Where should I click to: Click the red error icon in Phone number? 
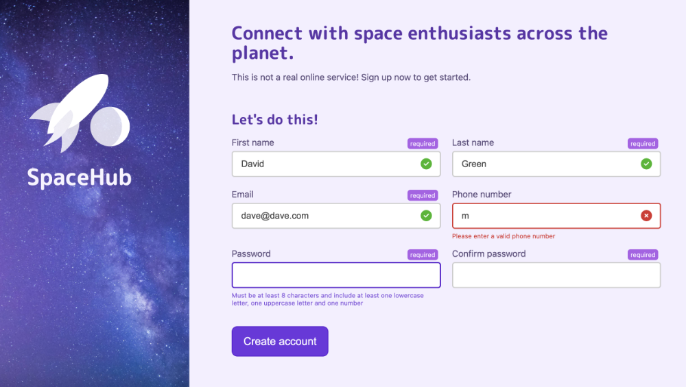646,216
